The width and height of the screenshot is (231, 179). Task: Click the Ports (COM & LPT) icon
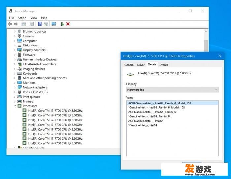tap(19, 92)
